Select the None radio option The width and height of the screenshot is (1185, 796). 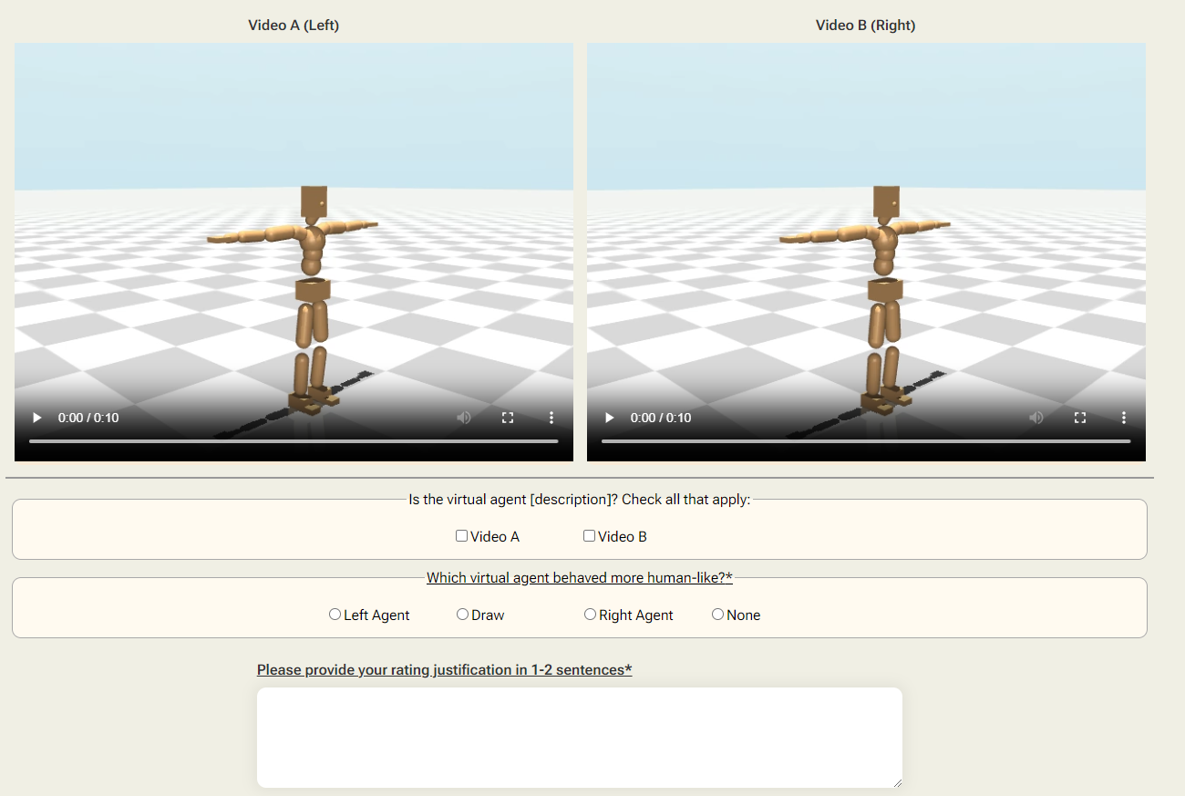[x=718, y=615]
